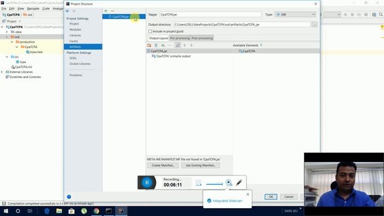Click Create Manifest button
This screenshot has width=384, height=216.
tap(163, 166)
